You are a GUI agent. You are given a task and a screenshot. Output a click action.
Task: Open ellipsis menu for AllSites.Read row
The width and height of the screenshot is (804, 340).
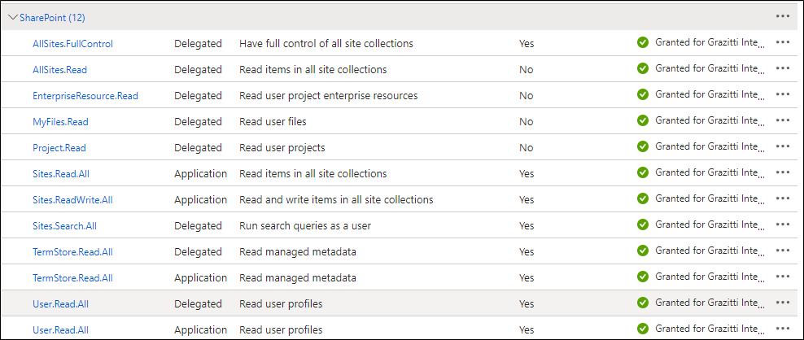click(x=783, y=69)
